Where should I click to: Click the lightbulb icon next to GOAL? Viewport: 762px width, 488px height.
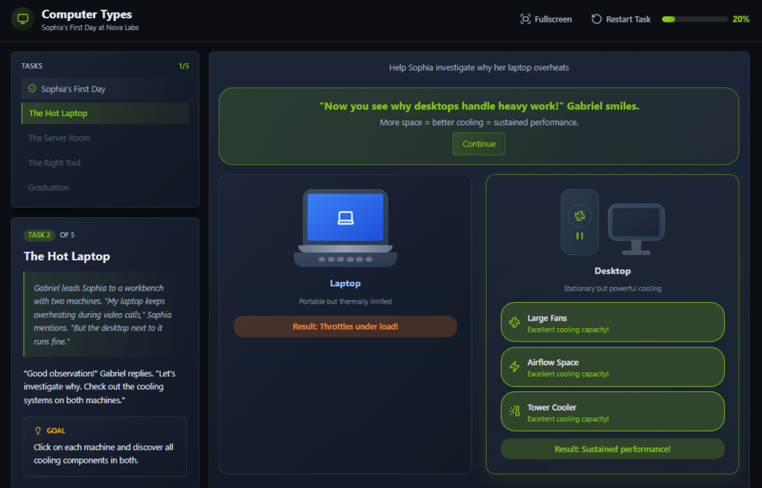38,431
